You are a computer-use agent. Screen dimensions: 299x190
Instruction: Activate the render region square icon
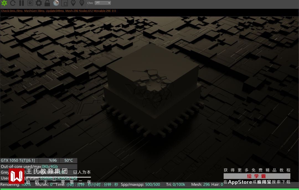click(65, 3)
